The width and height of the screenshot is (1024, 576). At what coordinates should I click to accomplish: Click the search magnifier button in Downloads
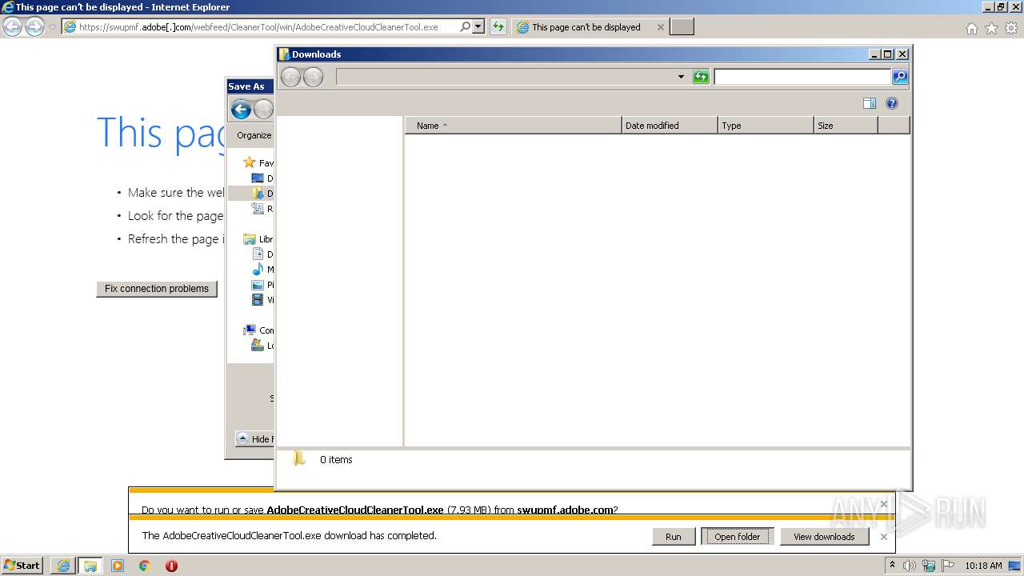coord(900,77)
